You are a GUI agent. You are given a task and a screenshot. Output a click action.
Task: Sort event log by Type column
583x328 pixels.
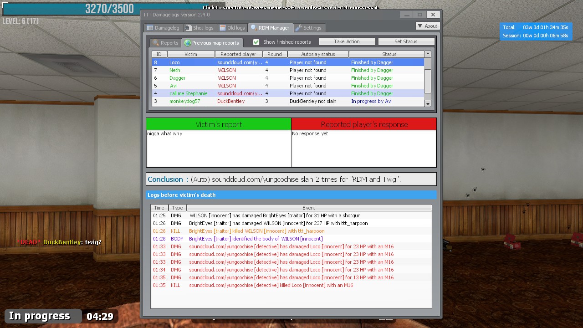click(x=178, y=208)
